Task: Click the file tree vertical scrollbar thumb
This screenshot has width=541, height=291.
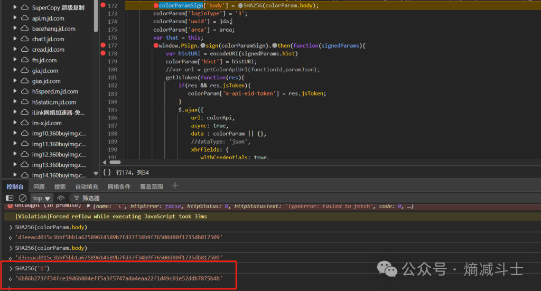Action: pyautogui.click(x=96, y=16)
